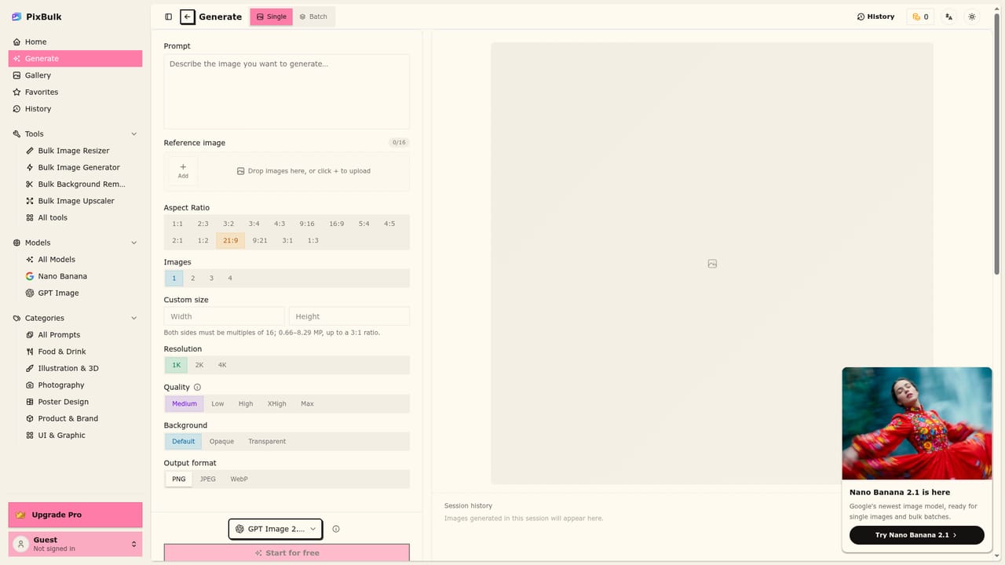The height and width of the screenshot is (565, 1005).
Task: Open Bulk Image Upscaler tool
Action: pyautogui.click(x=75, y=201)
